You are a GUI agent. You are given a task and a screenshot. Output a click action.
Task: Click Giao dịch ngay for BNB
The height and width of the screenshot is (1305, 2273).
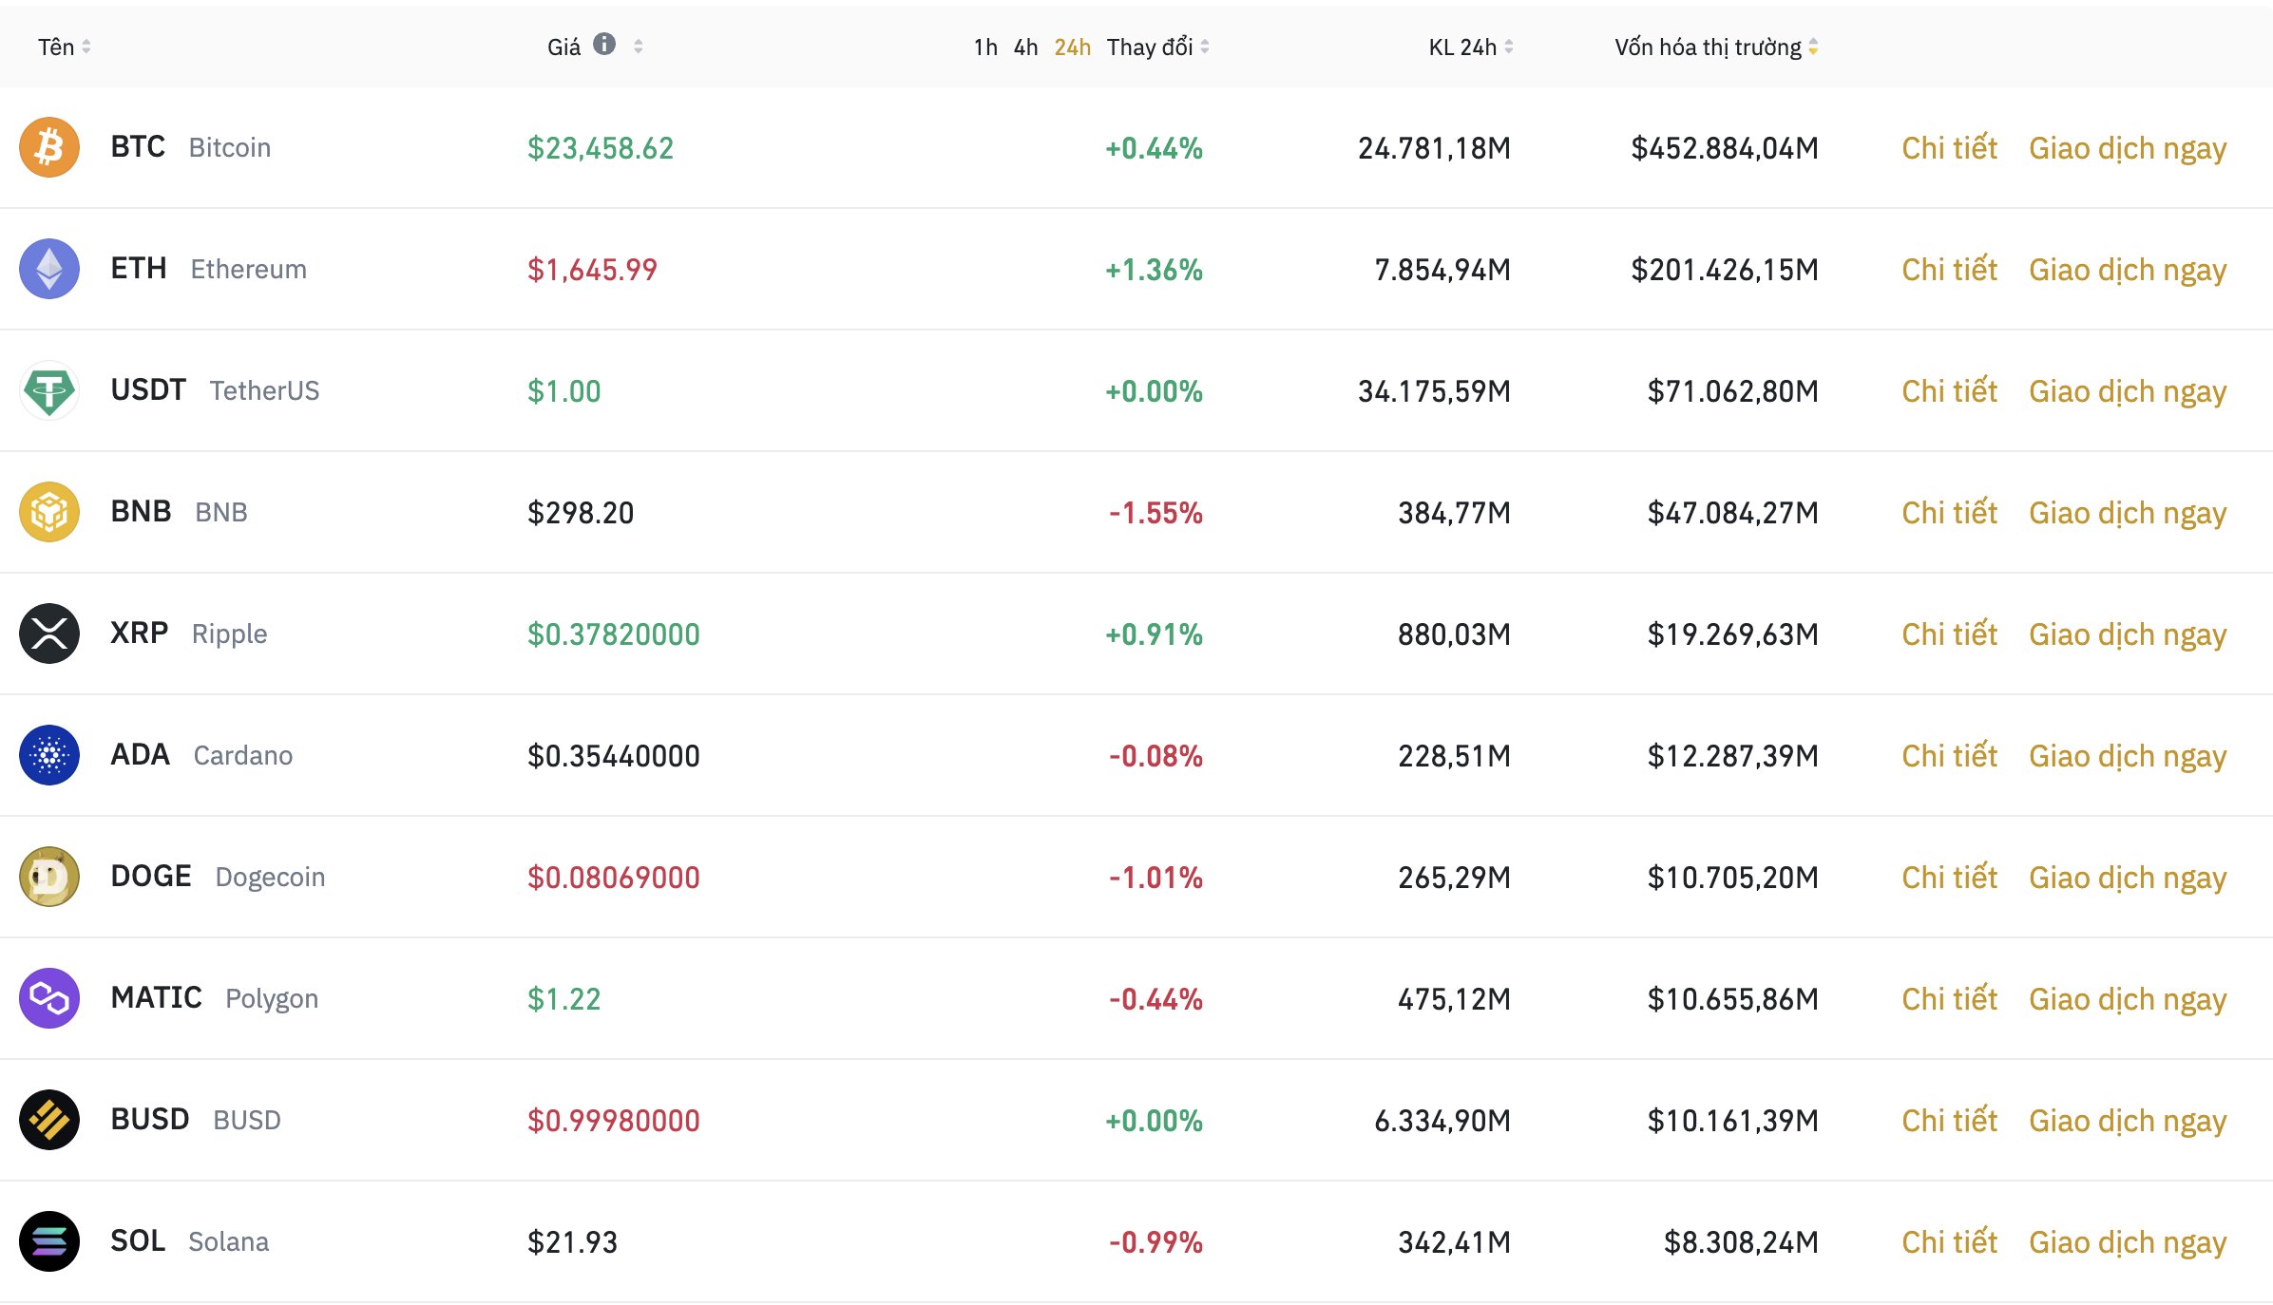(x=2128, y=514)
